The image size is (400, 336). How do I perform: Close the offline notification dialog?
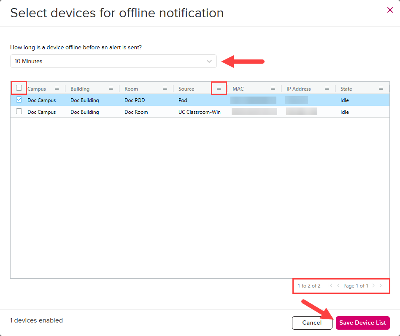point(390,10)
